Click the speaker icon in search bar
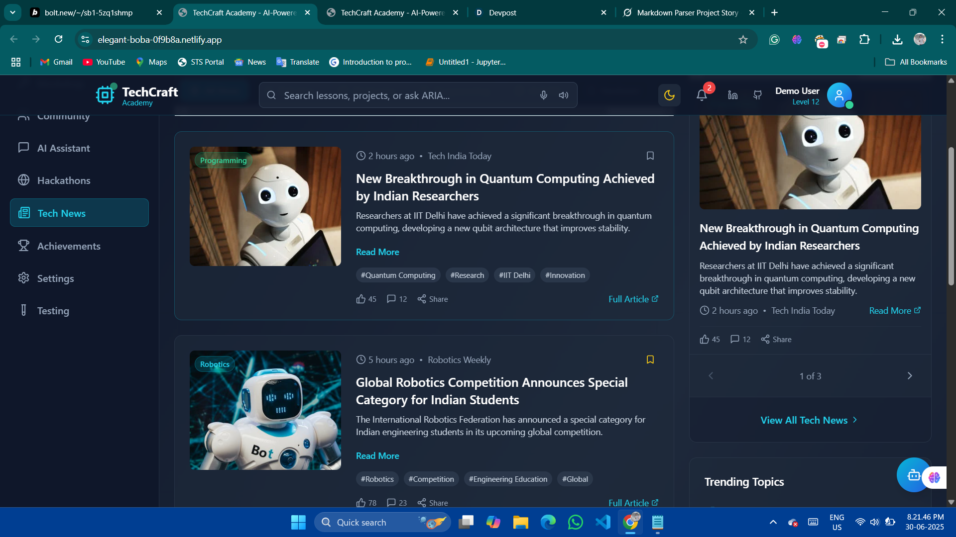 click(563, 95)
